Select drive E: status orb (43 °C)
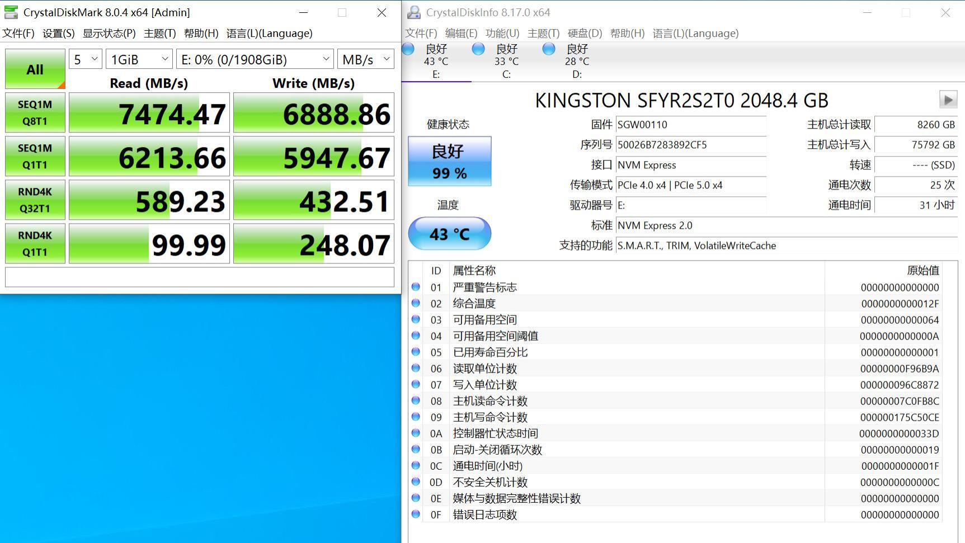The width and height of the screenshot is (965, 543). pos(408,49)
